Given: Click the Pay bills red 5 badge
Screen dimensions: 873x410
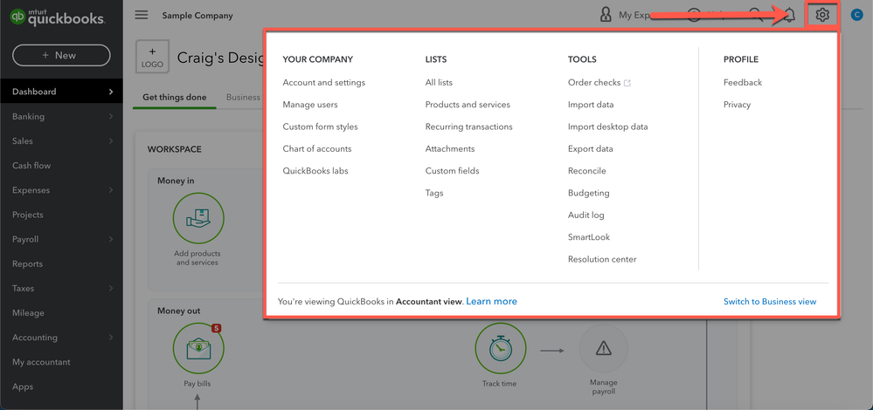Looking at the screenshot, I should click(x=217, y=328).
